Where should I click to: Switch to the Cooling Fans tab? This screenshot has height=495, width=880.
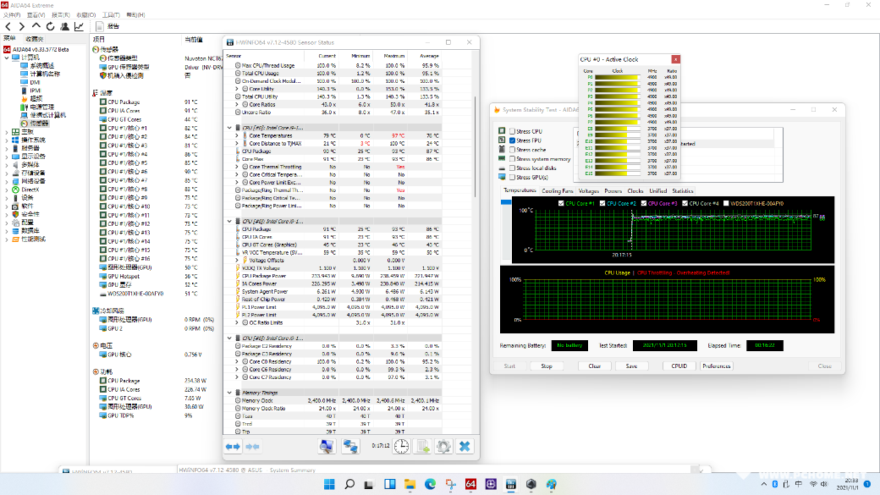(x=557, y=191)
